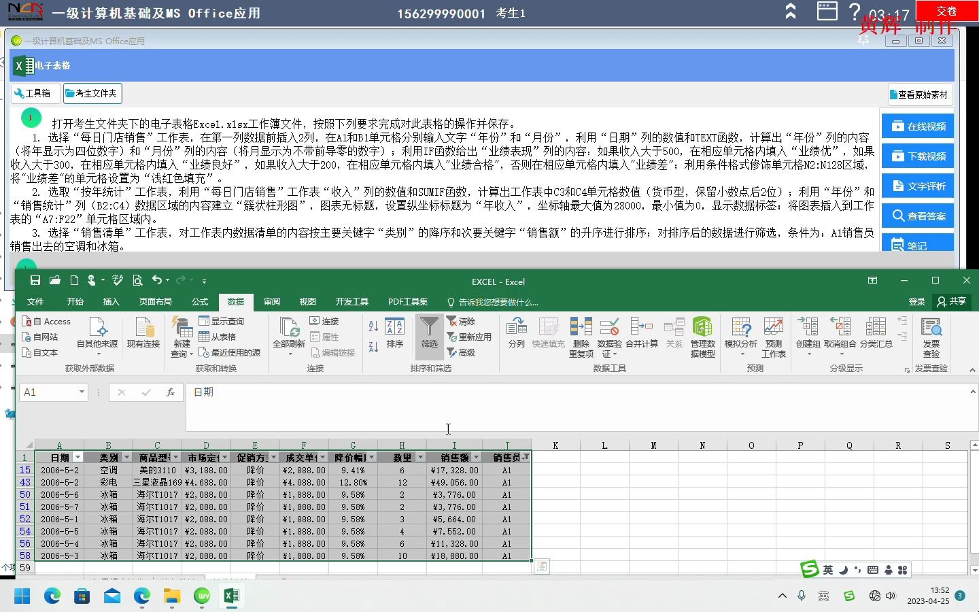Switch to the 公式 (Formulas) tab

[x=200, y=302]
